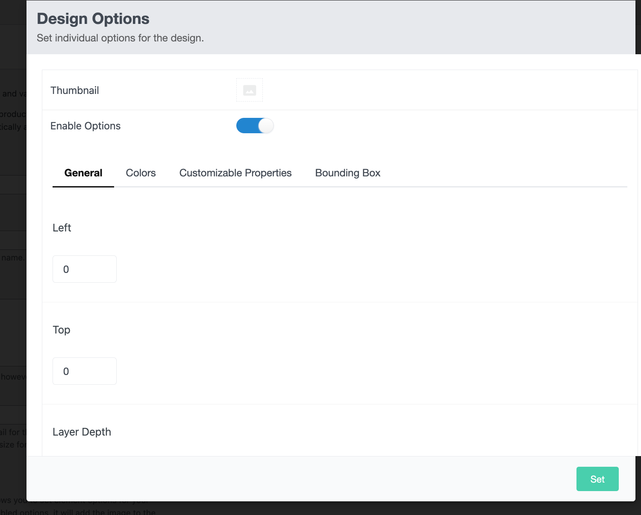Open the Customizable Properties tab
Viewport: 641px width, 515px height.
[235, 173]
